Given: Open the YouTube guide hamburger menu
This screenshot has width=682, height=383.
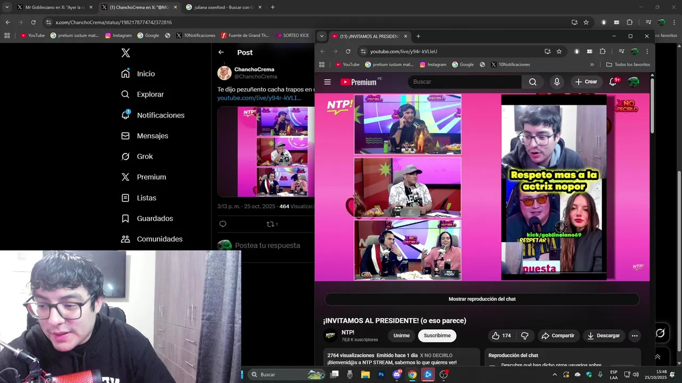Looking at the screenshot, I should (x=328, y=82).
